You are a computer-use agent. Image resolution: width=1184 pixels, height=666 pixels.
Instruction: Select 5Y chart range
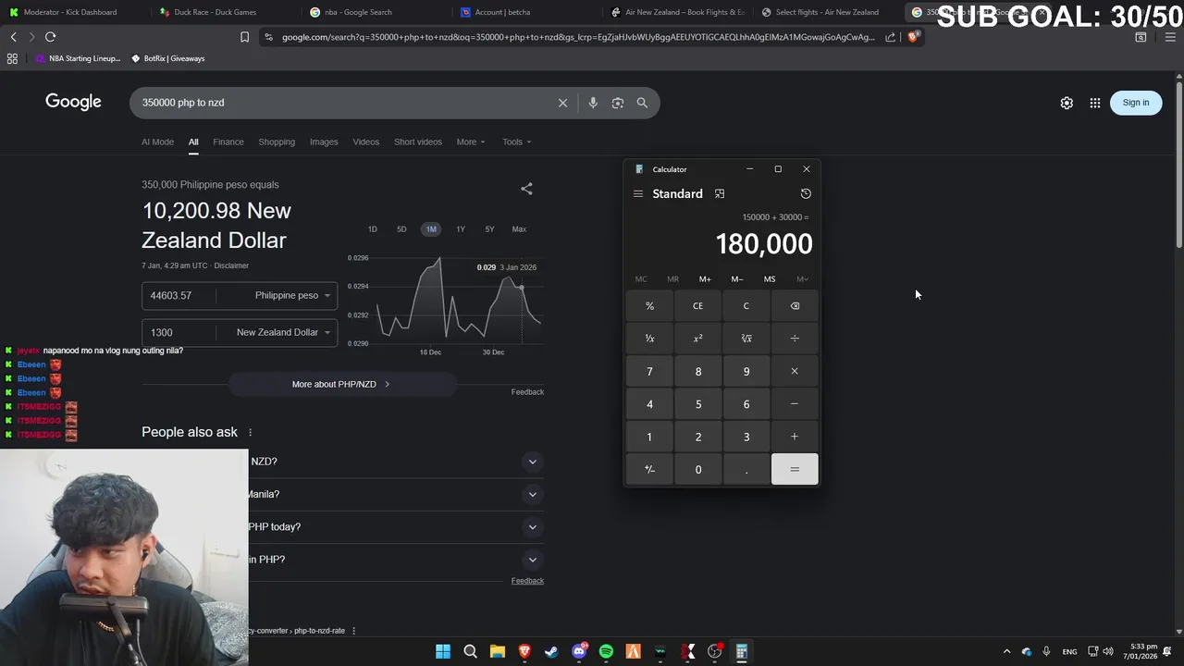(x=489, y=229)
